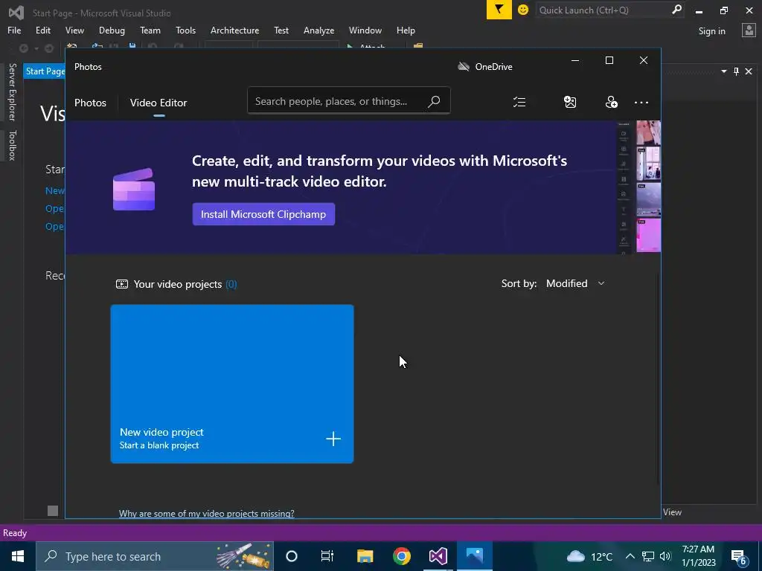Open the three-dot more options menu in Photos
Viewport: 762px width, 571px height.
click(641, 103)
